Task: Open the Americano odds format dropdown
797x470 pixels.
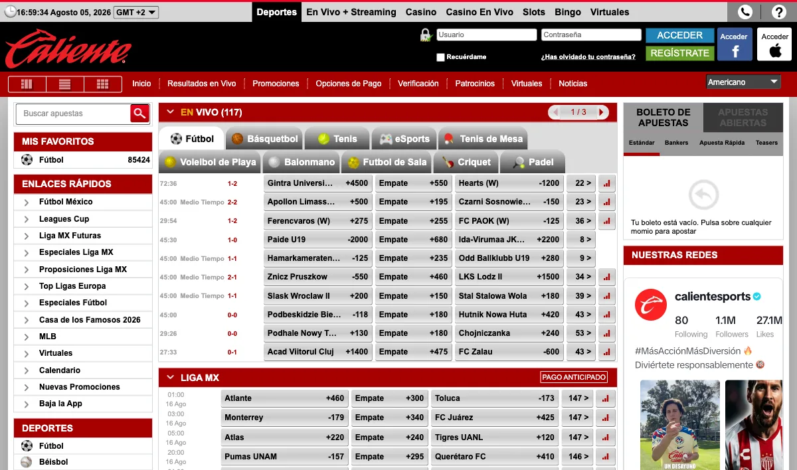Action: [743, 82]
